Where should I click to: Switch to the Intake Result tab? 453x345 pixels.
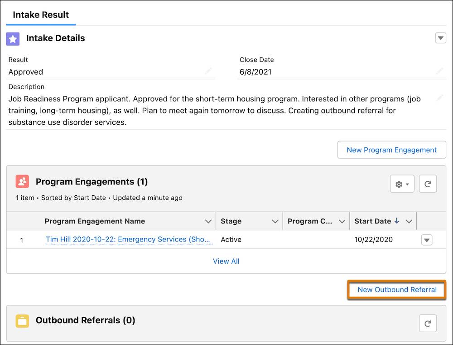41,15
